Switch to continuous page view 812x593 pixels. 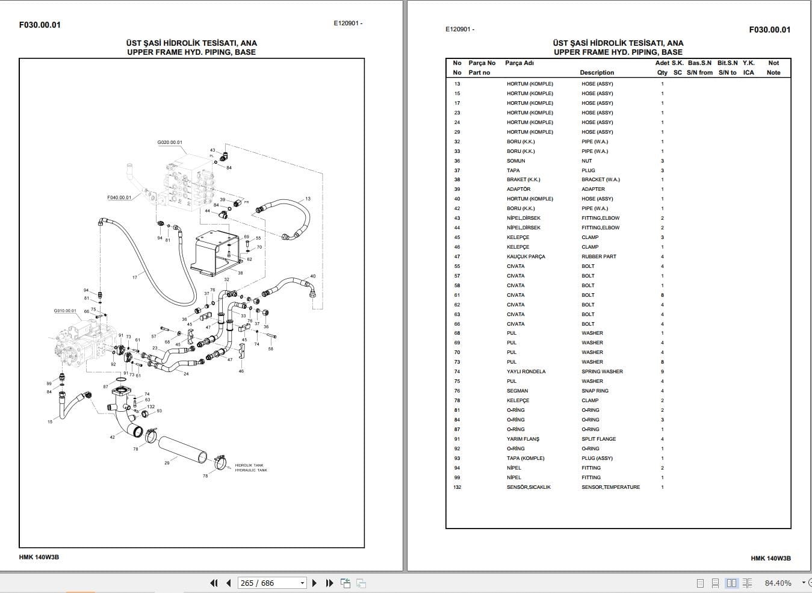(715, 583)
